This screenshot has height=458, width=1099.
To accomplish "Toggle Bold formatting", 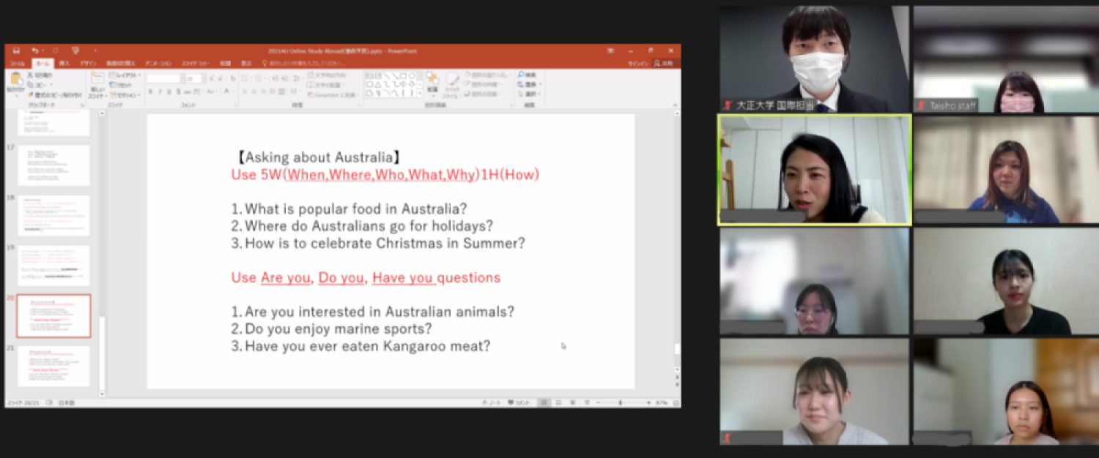I will tap(150, 91).
